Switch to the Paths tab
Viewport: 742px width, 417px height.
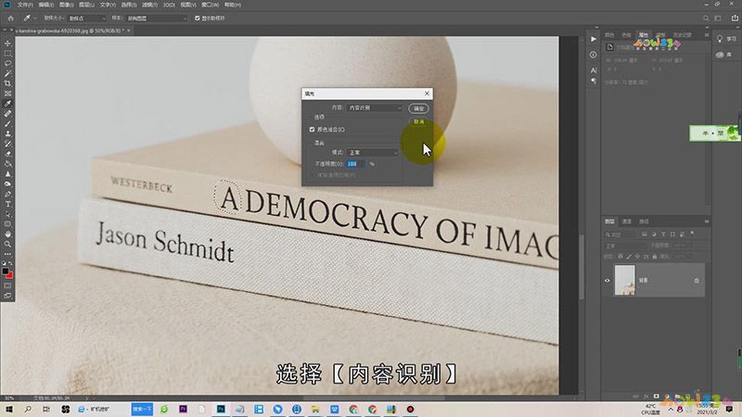click(644, 221)
